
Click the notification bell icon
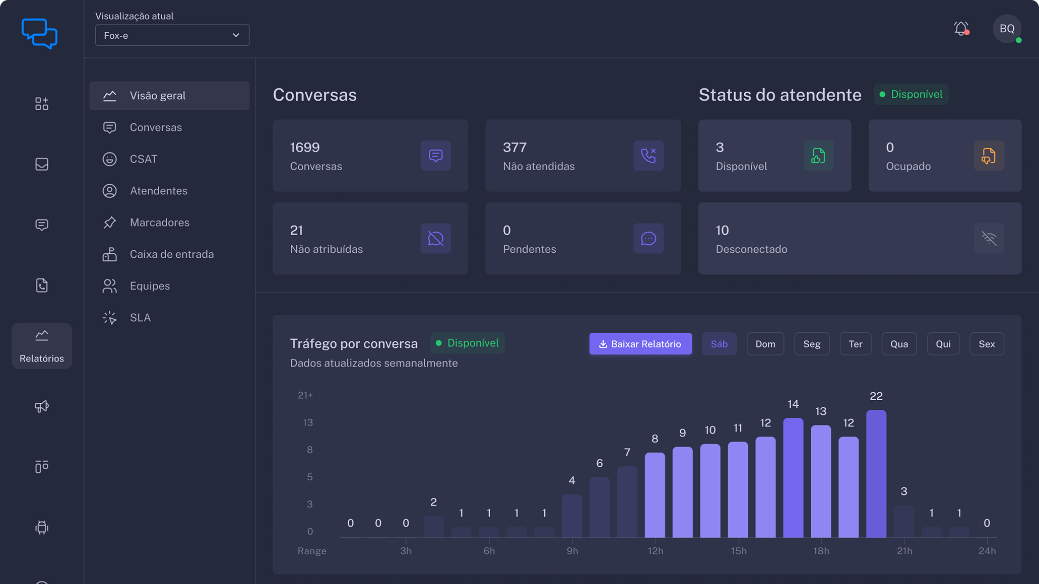pyautogui.click(x=960, y=29)
